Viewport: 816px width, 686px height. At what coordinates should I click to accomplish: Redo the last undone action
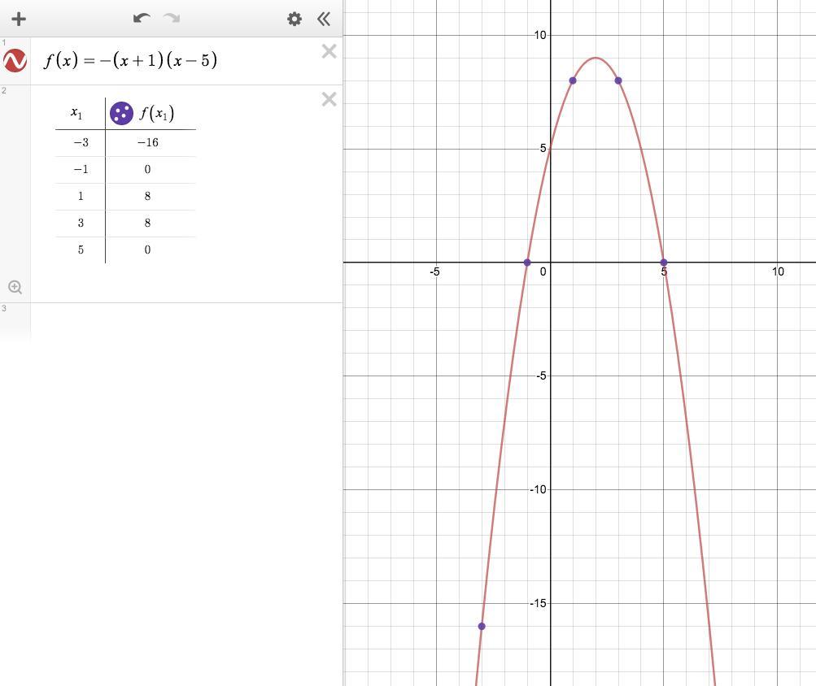(171, 19)
